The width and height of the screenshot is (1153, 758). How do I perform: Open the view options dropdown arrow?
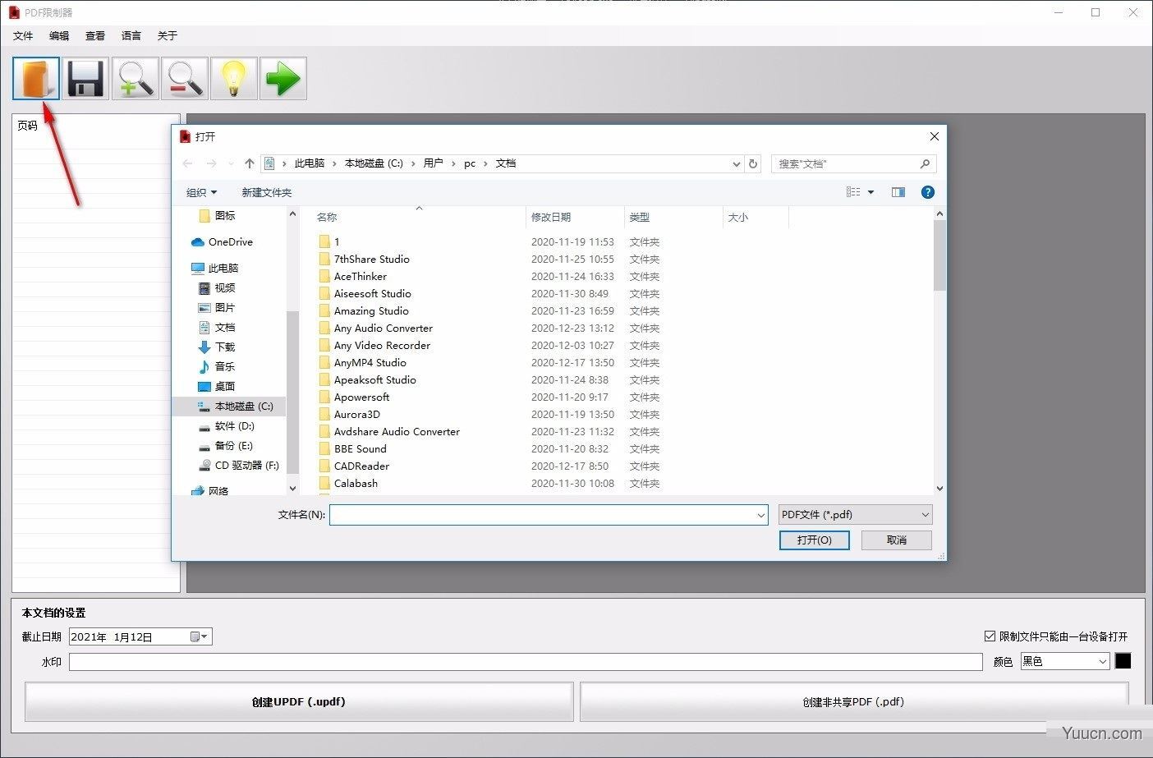[x=870, y=192]
